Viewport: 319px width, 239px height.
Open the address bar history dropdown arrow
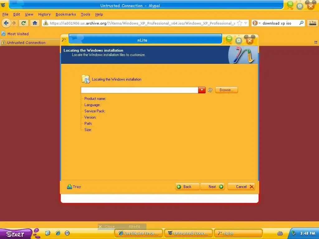click(245, 23)
